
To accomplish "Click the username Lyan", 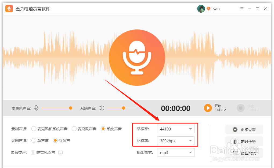I will point(215,9).
